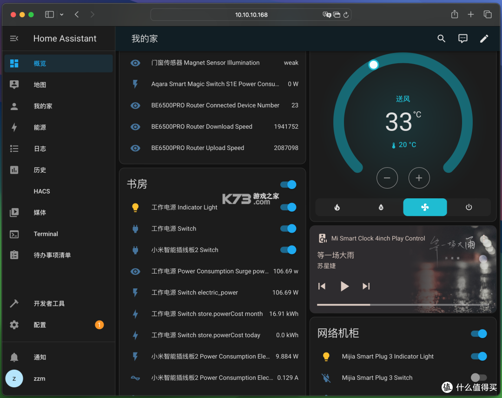Image resolution: width=502 pixels, height=398 pixels.
Task: Collapse the Home Assistant sidebar menu
Action: [x=14, y=39]
